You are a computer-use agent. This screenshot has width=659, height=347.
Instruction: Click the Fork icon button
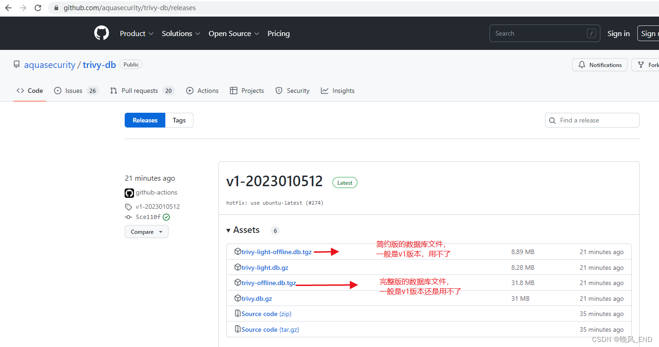coord(641,65)
